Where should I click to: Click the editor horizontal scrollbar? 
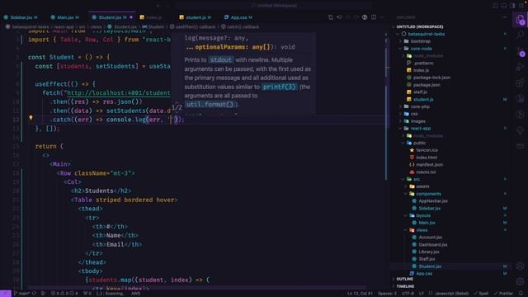[x=197, y=288]
